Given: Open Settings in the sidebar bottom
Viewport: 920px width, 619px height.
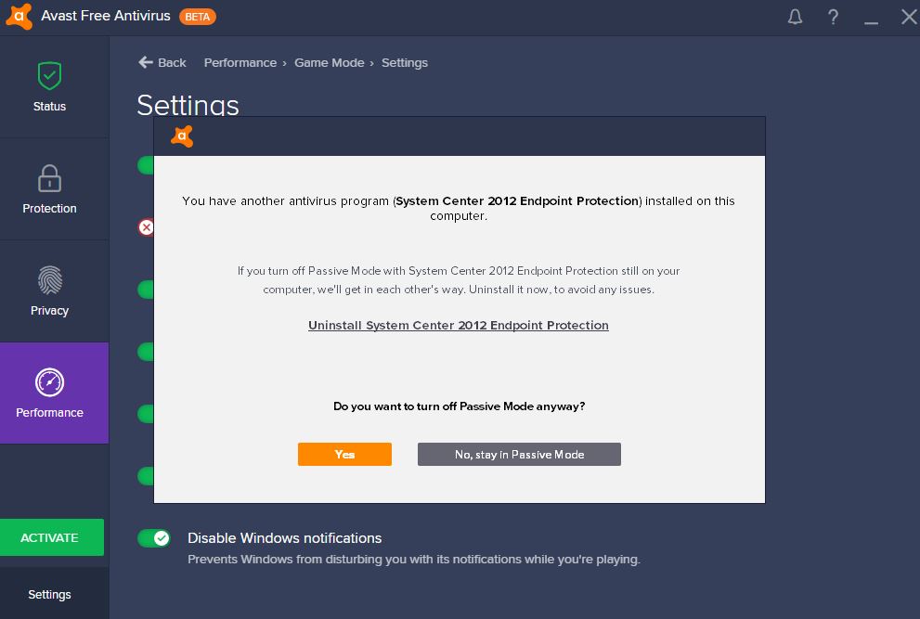Looking at the screenshot, I should click(50, 595).
